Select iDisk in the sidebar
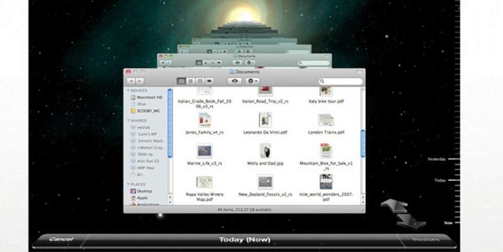The width and height of the screenshot is (503, 252). tap(138, 104)
